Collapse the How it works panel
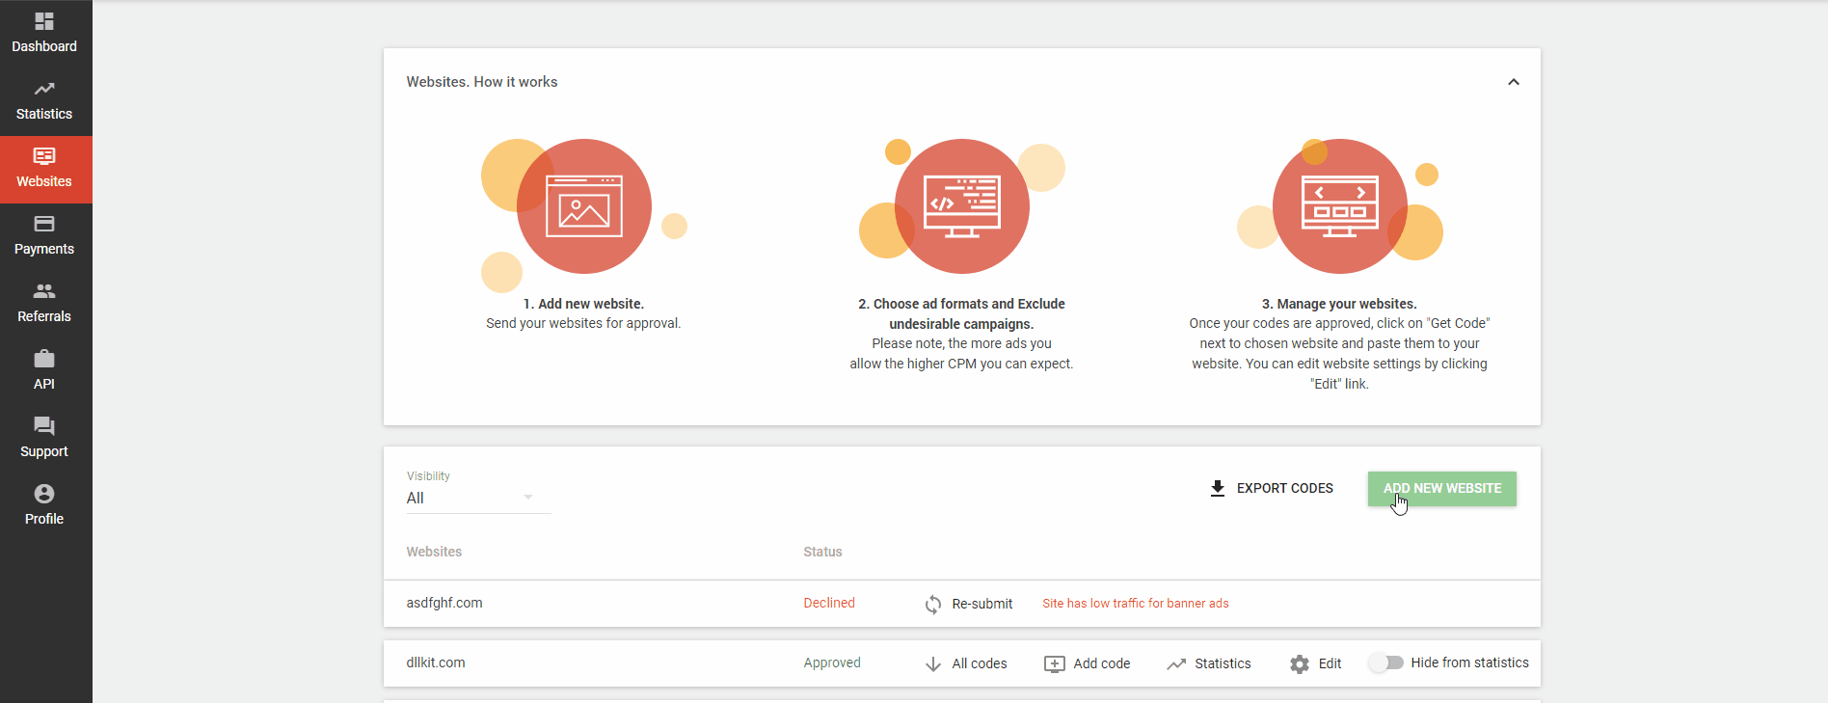 tap(1513, 82)
